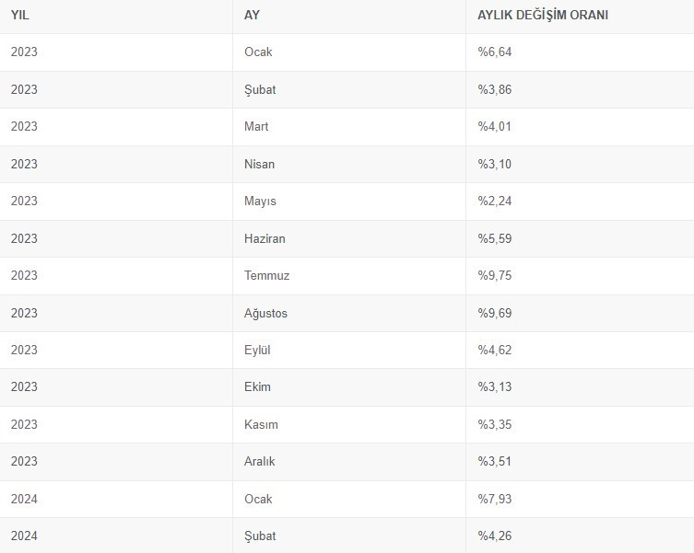Click the year cell in the Temmuz row

tap(24, 275)
